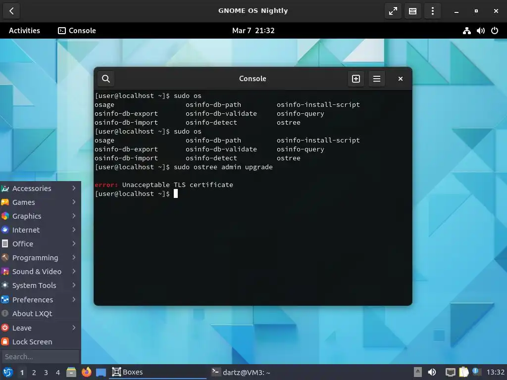Image resolution: width=507 pixels, height=380 pixels.
Task: Open the Console hamburger menu
Action: click(376, 79)
